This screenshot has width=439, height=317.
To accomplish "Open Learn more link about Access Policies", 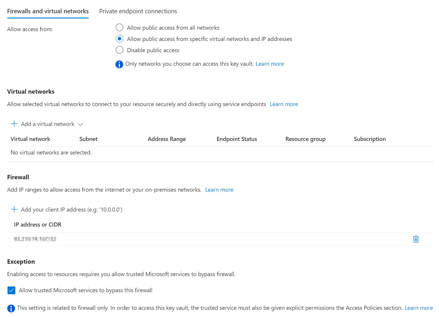I will click(419, 308).
